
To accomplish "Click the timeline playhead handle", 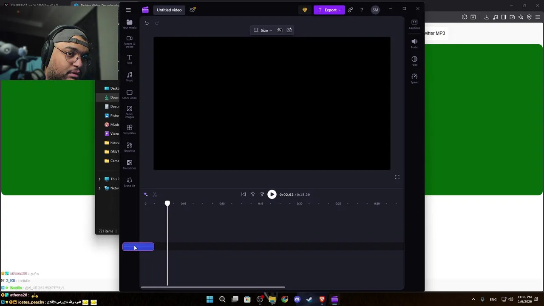I will tap(167, 204).
